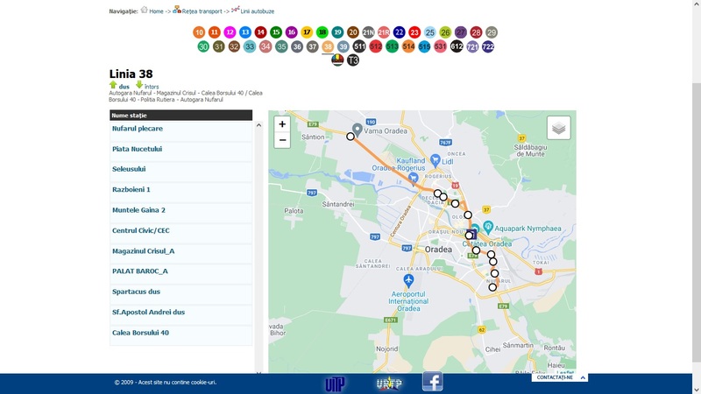The height and width of the screenshot is (394, 701).
Task: Select Centrul Civic/CEC station
Action: click(140, 231)
